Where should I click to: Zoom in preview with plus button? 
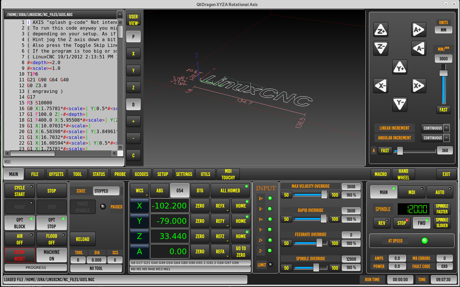[x=133, y=121]
